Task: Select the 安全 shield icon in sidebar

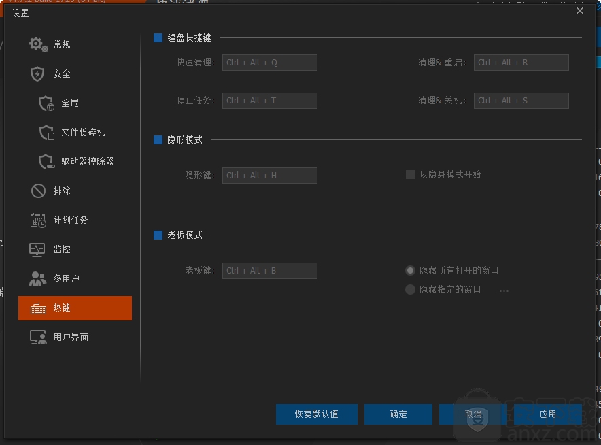Action: [37, 73]
